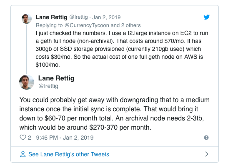The image size is (233, 168).
Task: Click the thread connector line between tweets
Action: click(27, 49)
